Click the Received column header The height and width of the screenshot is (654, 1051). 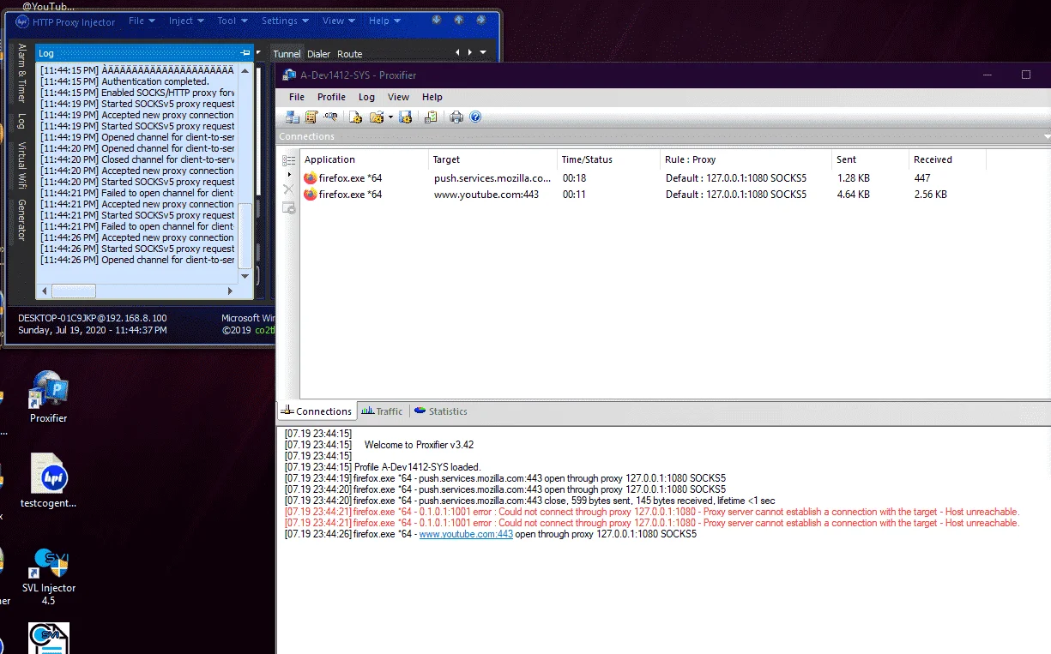pos(947,159)
